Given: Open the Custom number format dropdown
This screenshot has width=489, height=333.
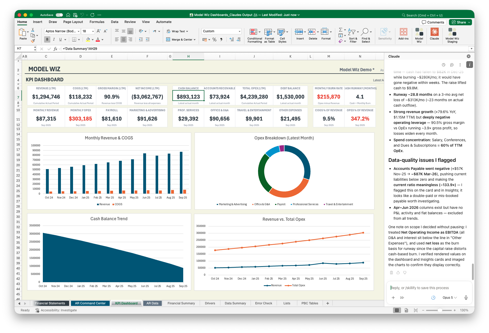Looking at the screenshot, I should [239, 31].
